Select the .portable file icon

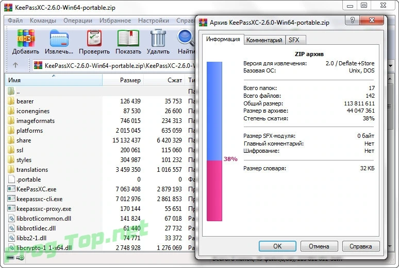point(11,180)
